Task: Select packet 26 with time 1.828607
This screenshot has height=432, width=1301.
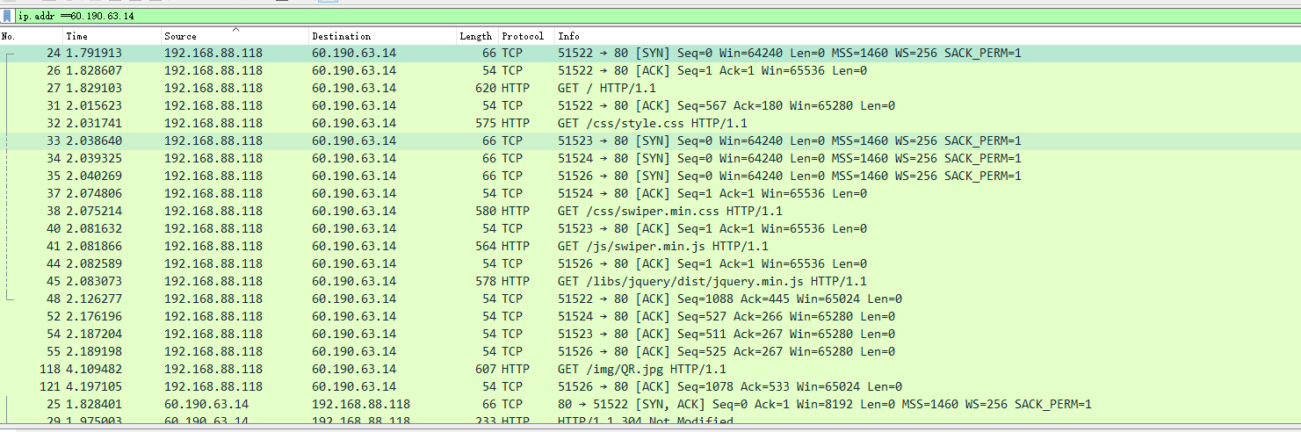Action: (x=650, y=70)
